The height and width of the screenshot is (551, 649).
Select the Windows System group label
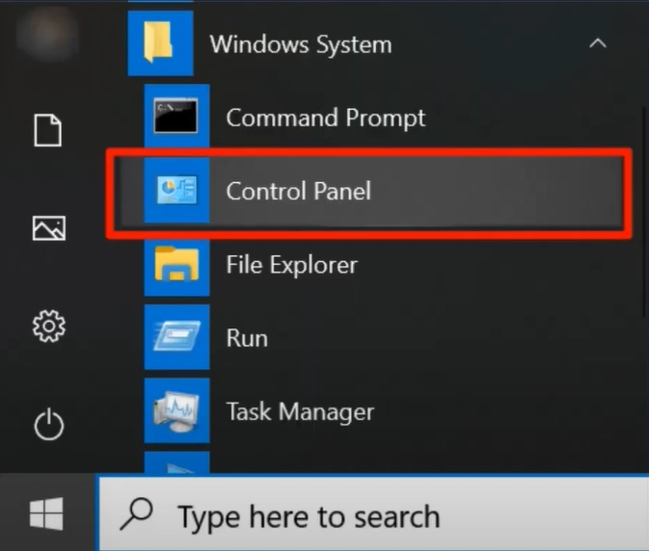[300, 44]
